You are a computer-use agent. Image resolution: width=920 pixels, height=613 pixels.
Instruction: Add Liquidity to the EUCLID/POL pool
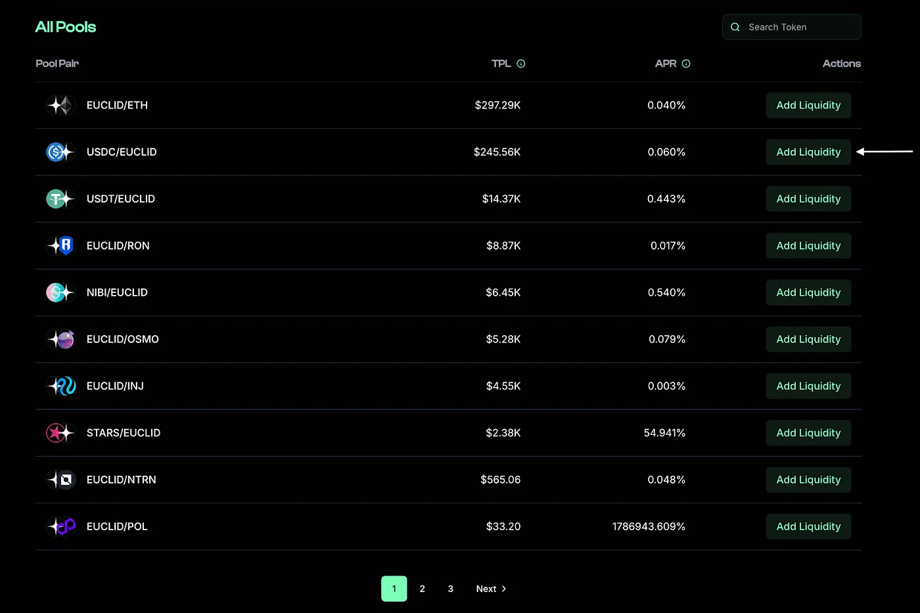pos(808,526)
